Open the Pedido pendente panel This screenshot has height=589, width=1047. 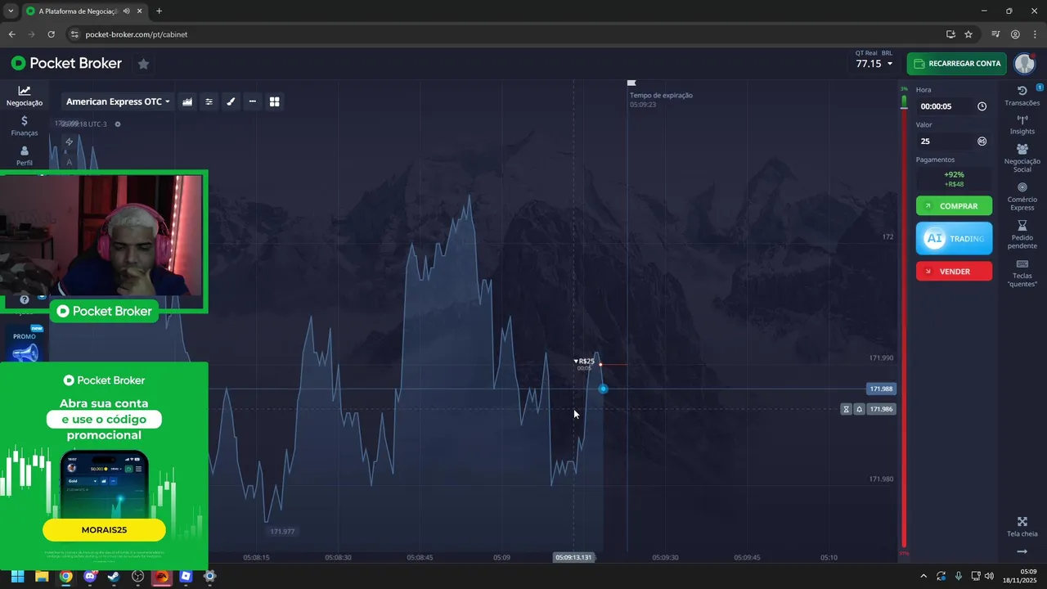(x=1022, y=235)
